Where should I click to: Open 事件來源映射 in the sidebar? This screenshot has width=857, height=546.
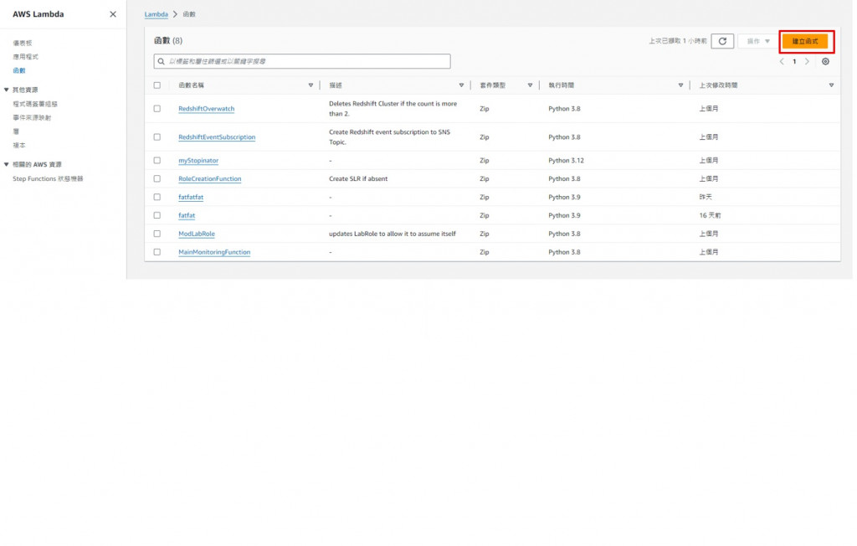coord(32,117)
